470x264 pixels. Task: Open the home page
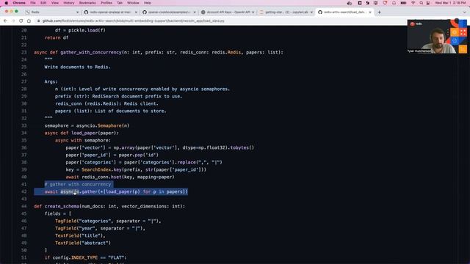(29, 21)
